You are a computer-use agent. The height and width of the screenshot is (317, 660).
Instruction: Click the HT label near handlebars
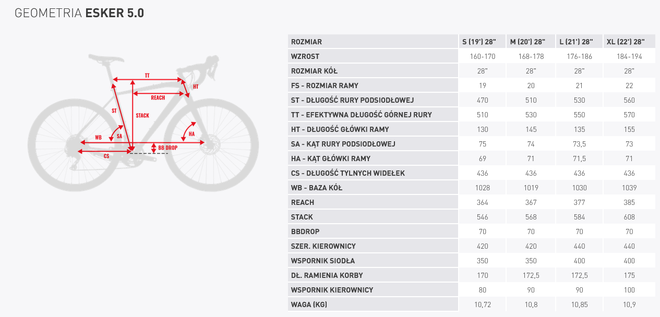(x=196, y=87)
